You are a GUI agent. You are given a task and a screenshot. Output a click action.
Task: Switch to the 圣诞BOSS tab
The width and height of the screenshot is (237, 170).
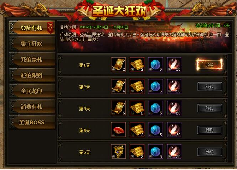tap(32, 122)
